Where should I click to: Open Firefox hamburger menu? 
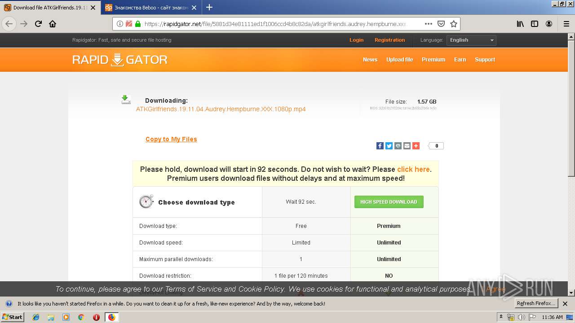point(566,24)
